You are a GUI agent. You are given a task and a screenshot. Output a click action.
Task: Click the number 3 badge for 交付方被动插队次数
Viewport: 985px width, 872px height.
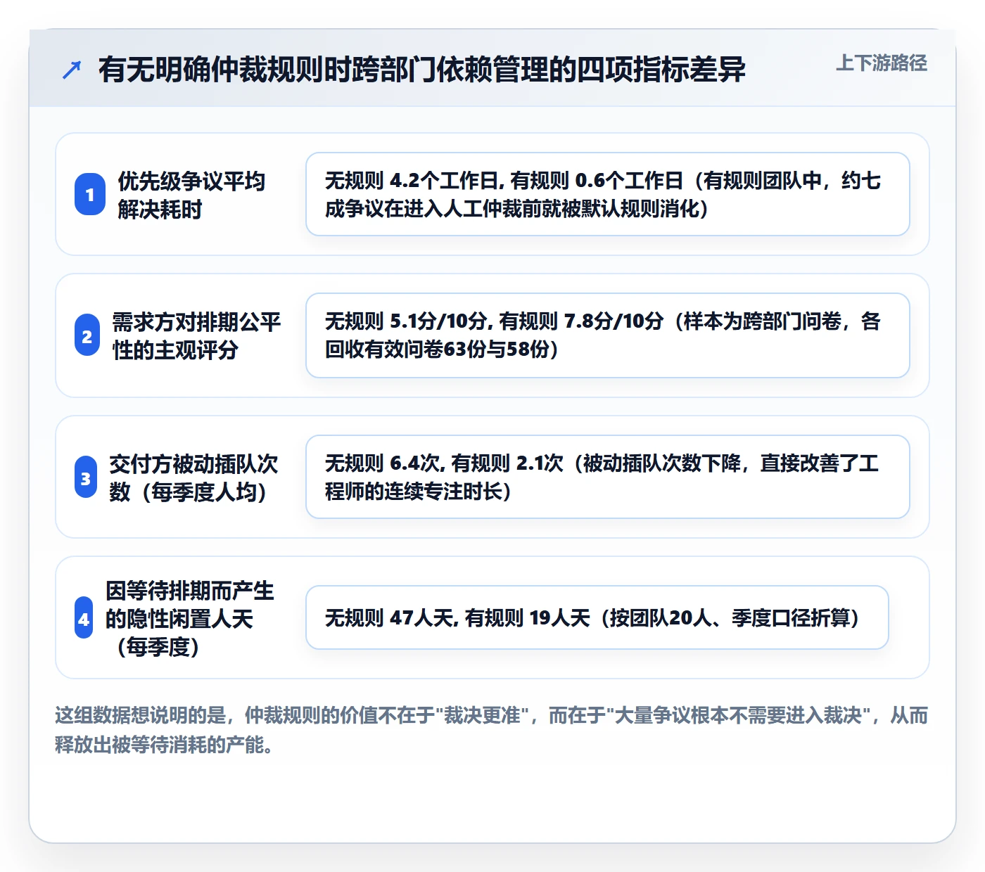point(86,477)
